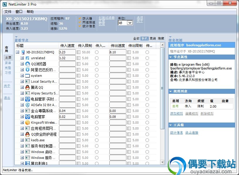Screen dimensions: 239x175
Task: Toggle the 统计信息 checkmark
Action: (x=80, y=26)
